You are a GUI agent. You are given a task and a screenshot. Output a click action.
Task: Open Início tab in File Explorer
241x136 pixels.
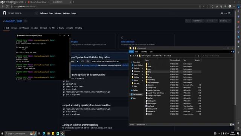[x=136, y=52]
